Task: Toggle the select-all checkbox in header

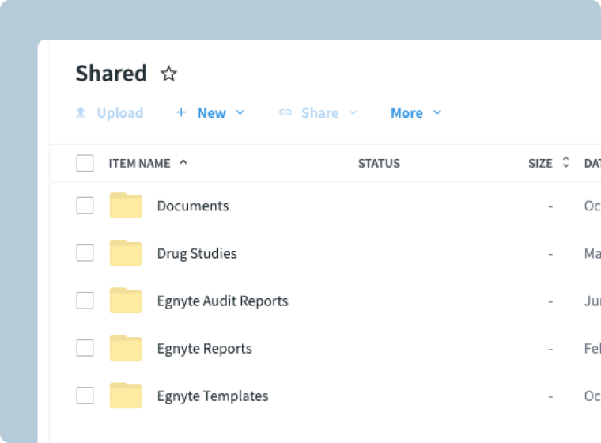Action: [85, 164]
